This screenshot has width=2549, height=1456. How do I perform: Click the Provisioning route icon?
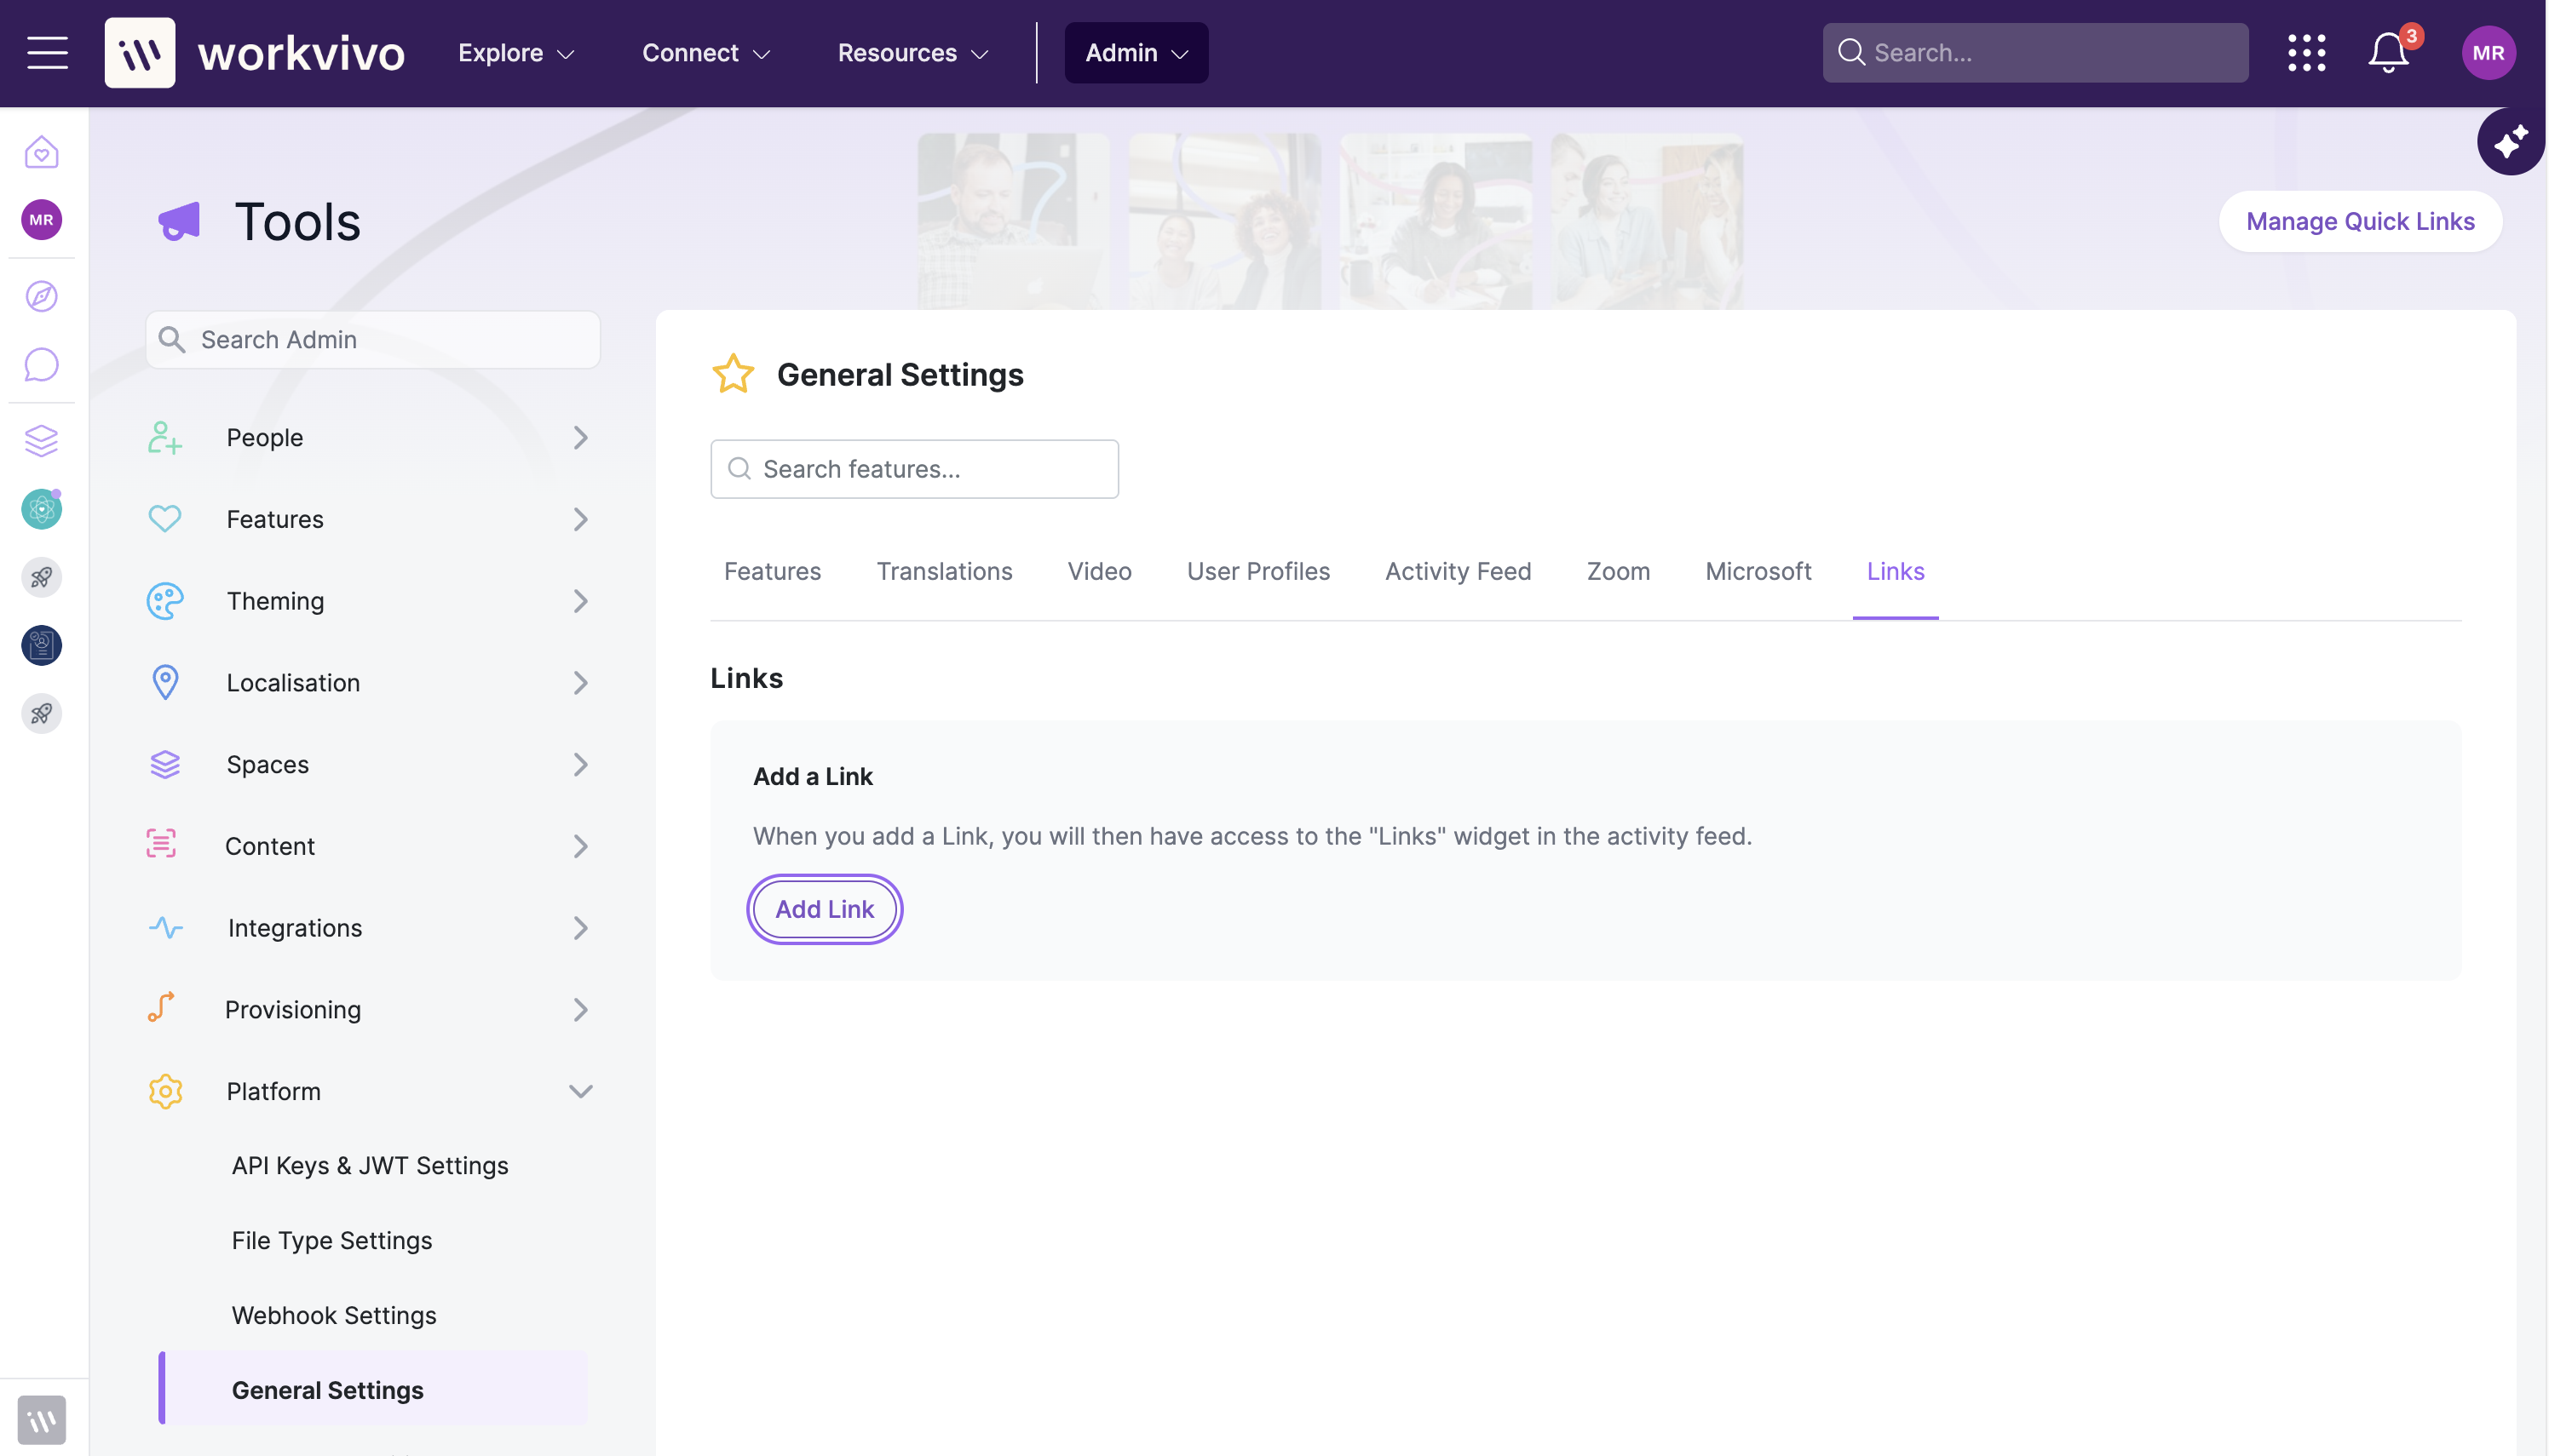tap(161, 1007)
